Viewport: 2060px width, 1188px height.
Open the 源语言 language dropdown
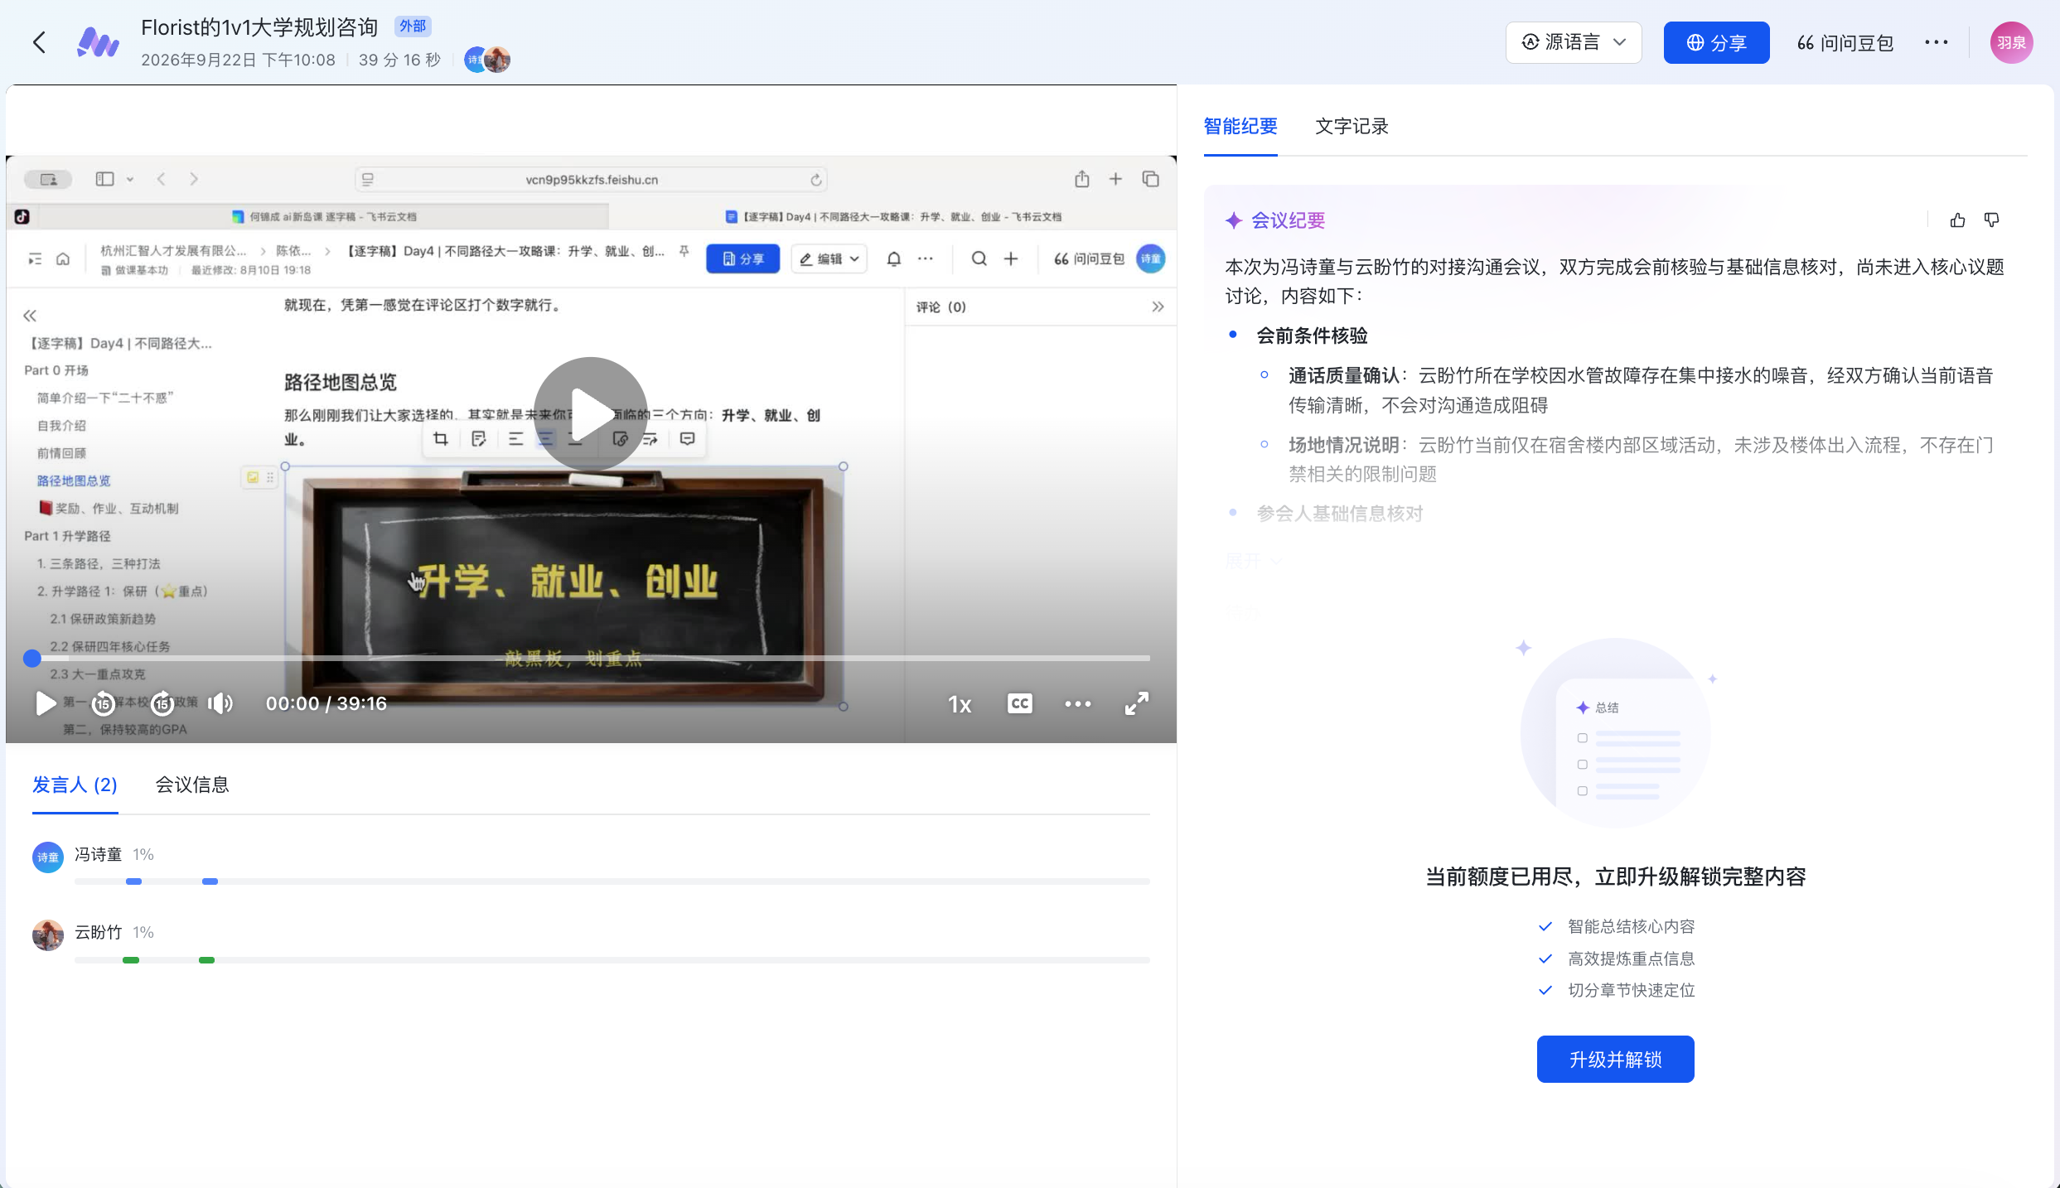[1574, 42]
